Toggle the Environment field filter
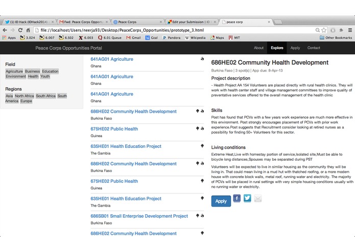The width and height of the screenshot is (355, 252). click(x=16, y=77)
